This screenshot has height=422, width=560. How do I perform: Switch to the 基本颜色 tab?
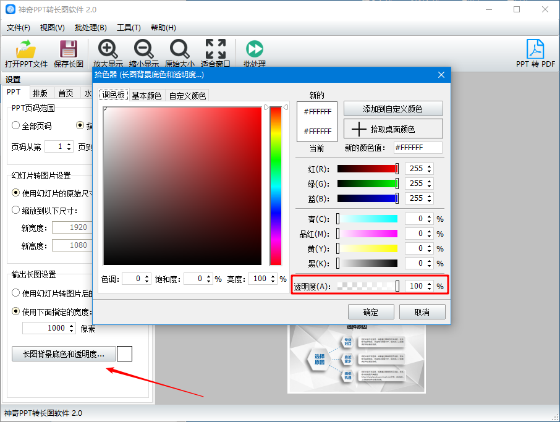(x=146, y=96)
